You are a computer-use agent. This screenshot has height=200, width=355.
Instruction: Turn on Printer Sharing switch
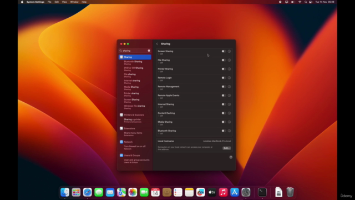pyautogui.click(x=224, y=69)
